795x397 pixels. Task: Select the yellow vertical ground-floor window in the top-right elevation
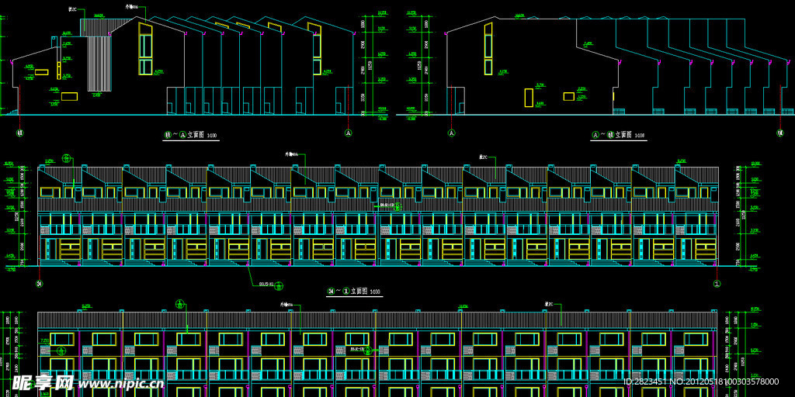(529, 97)
